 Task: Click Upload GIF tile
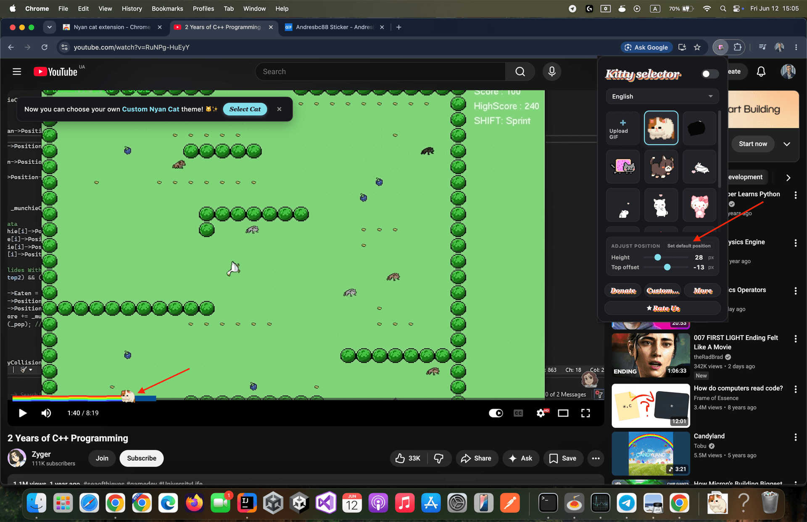(623, 128)
